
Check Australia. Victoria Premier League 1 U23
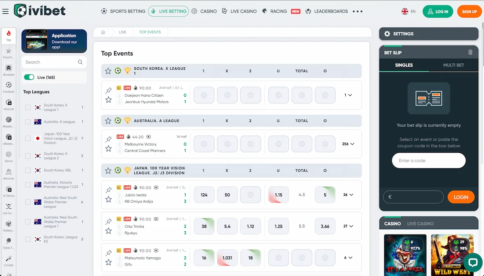(x=28, y=185)
